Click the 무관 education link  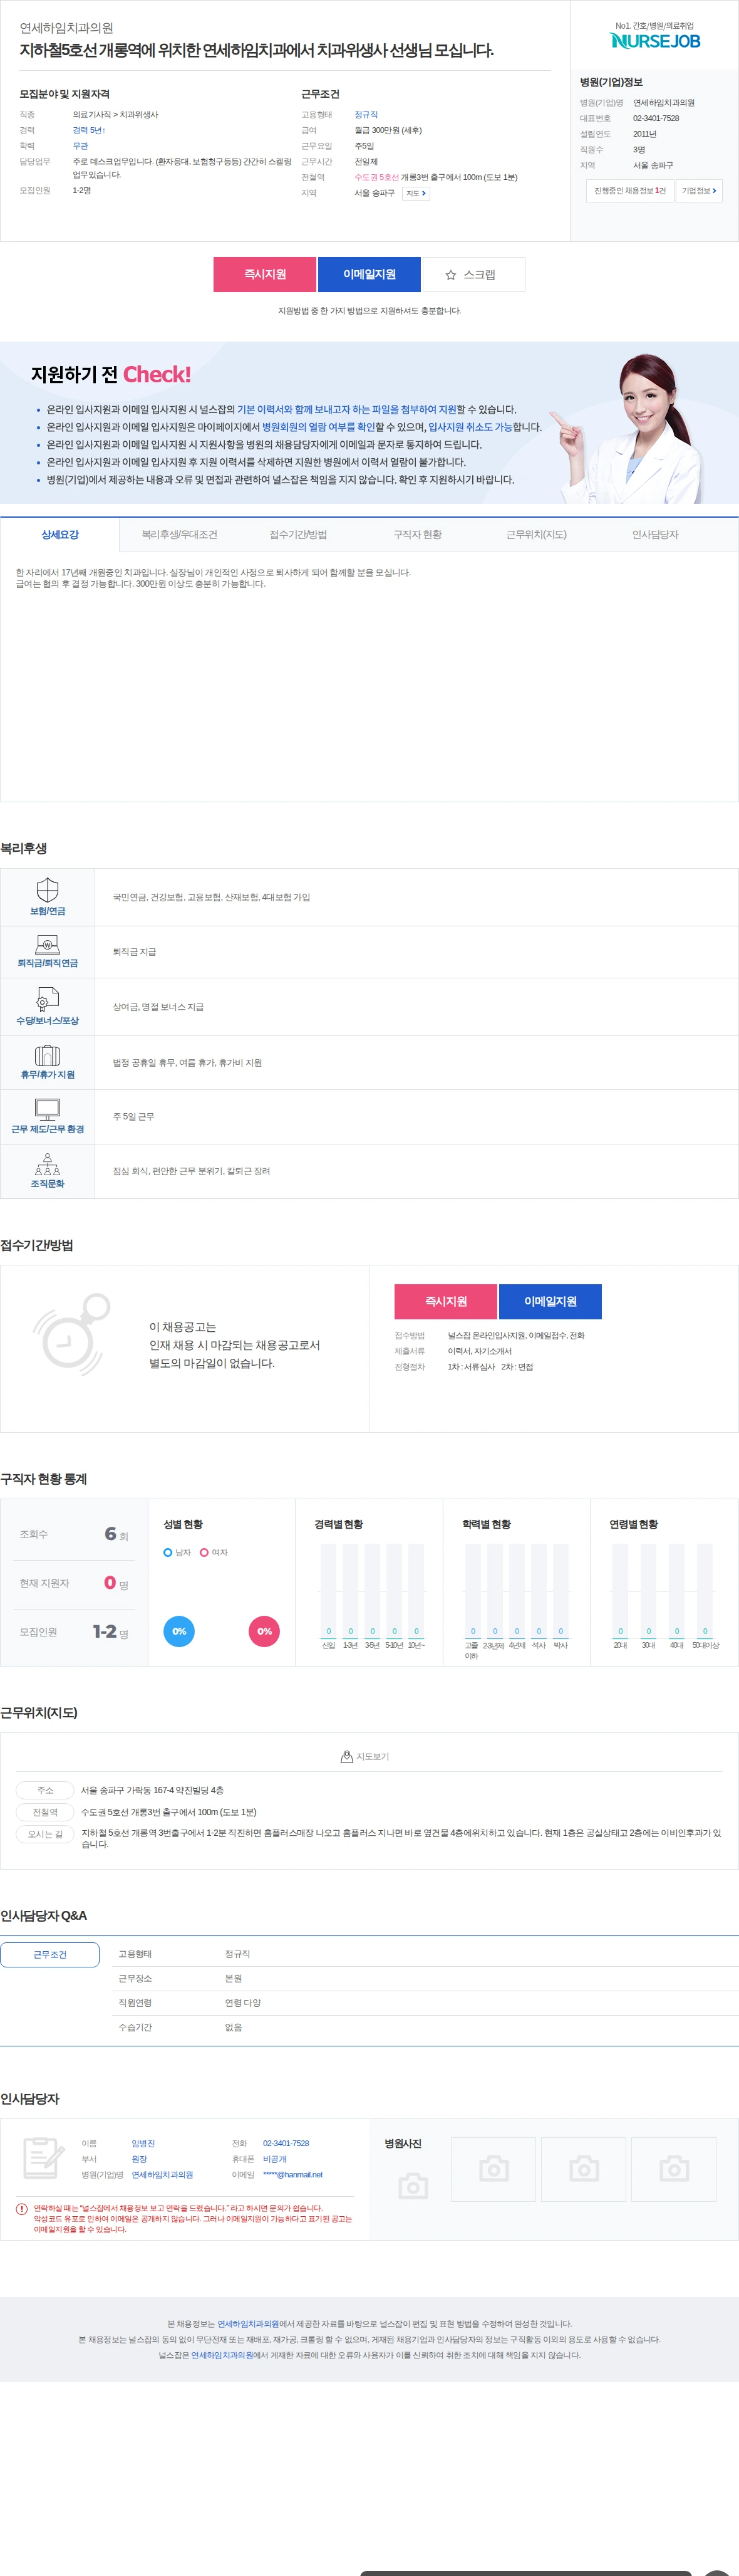[80, 146]
